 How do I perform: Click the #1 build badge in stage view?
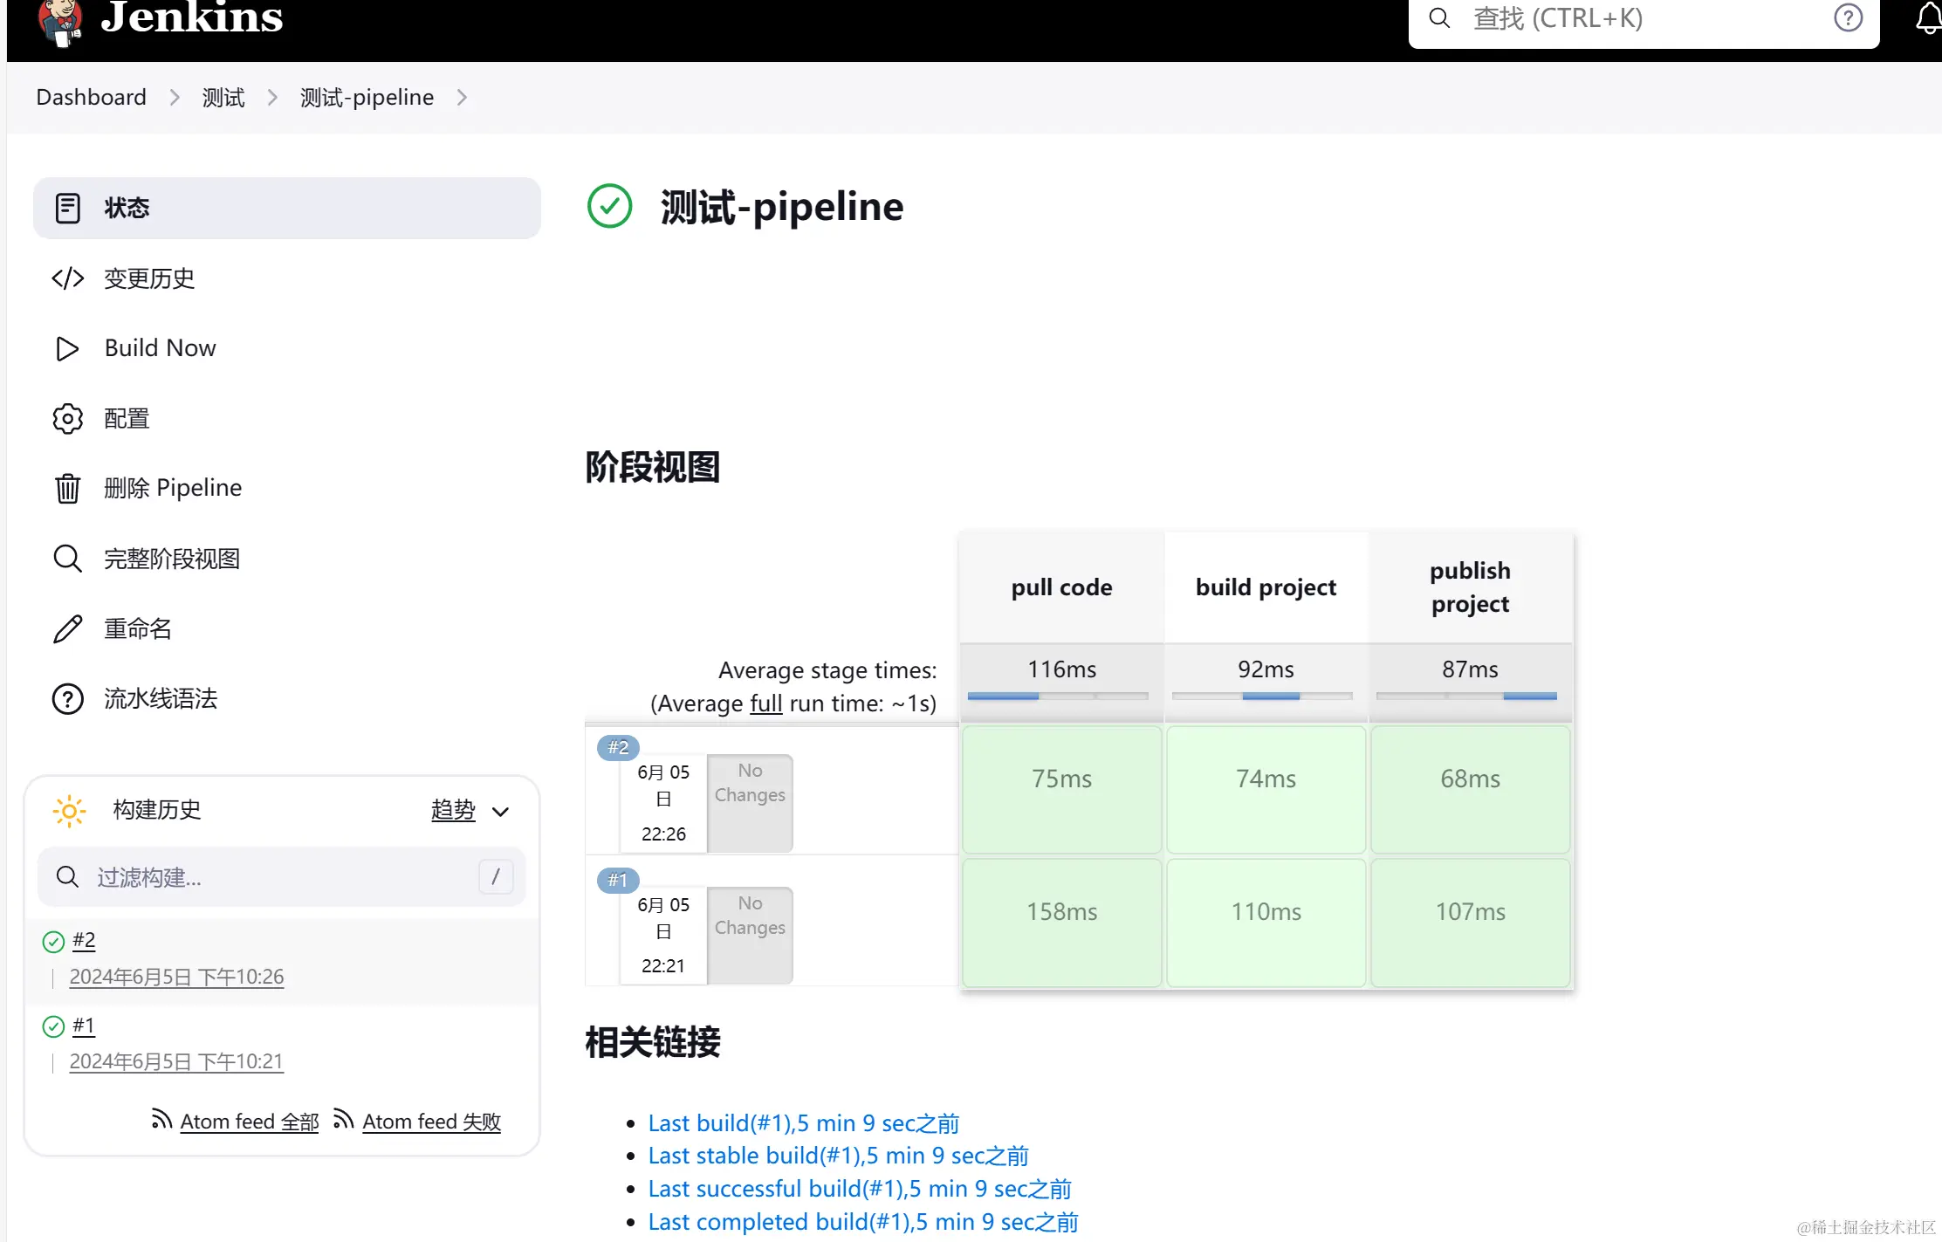pyautogui.click(x=617, y=880)
